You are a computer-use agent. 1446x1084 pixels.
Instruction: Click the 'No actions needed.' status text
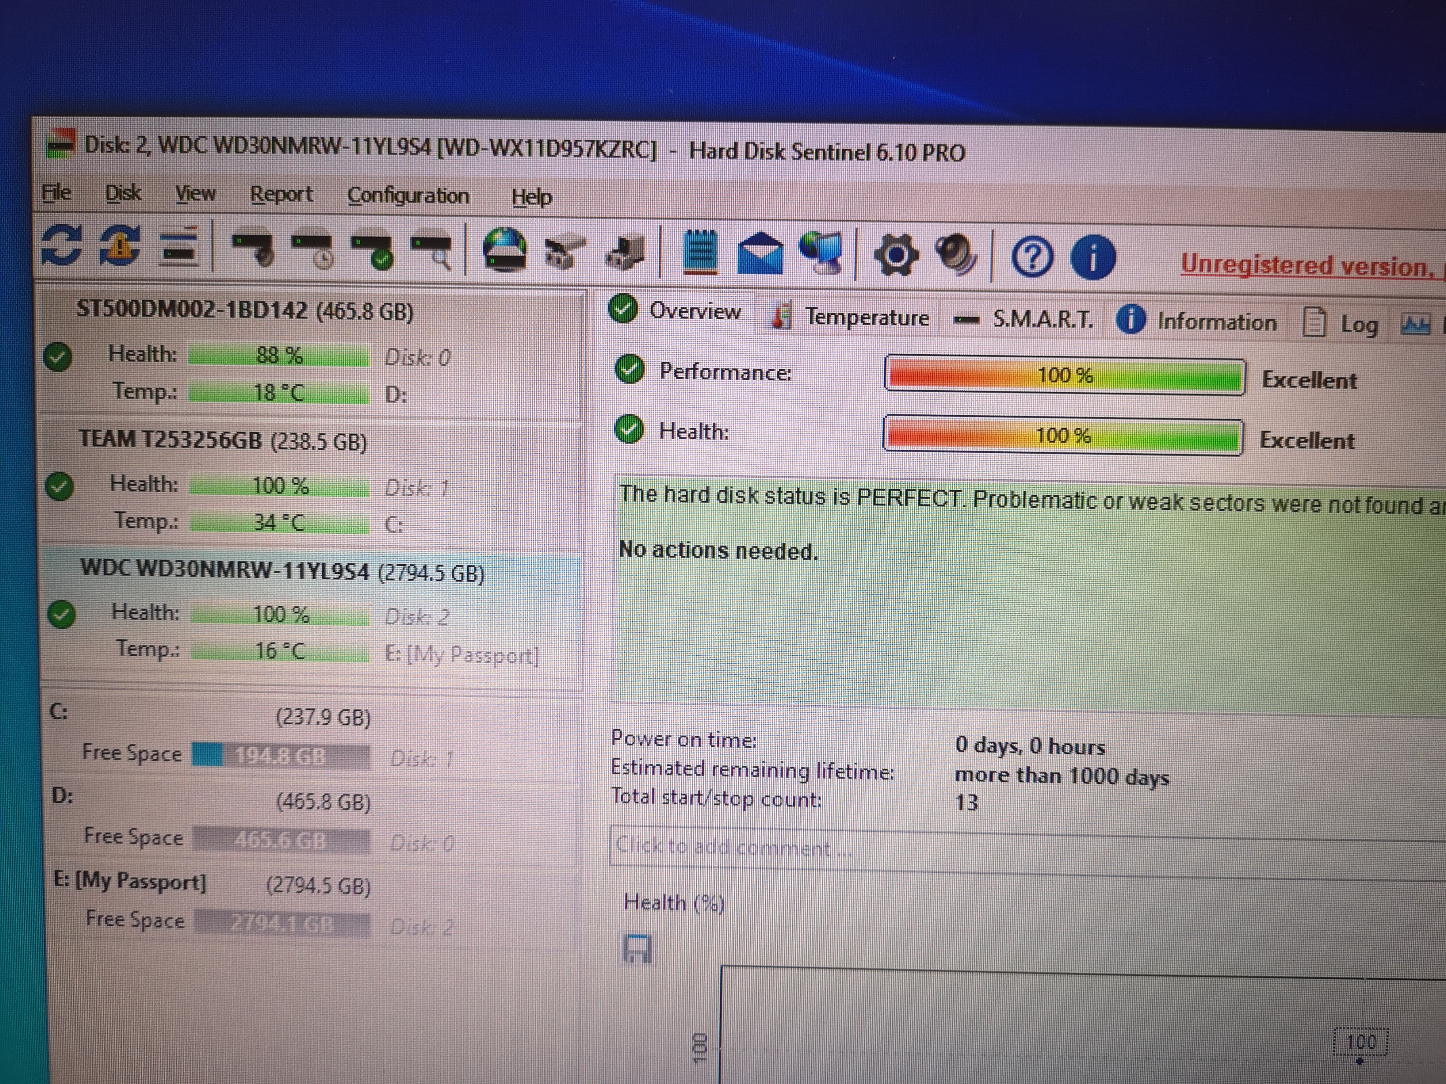click(718, 551)
